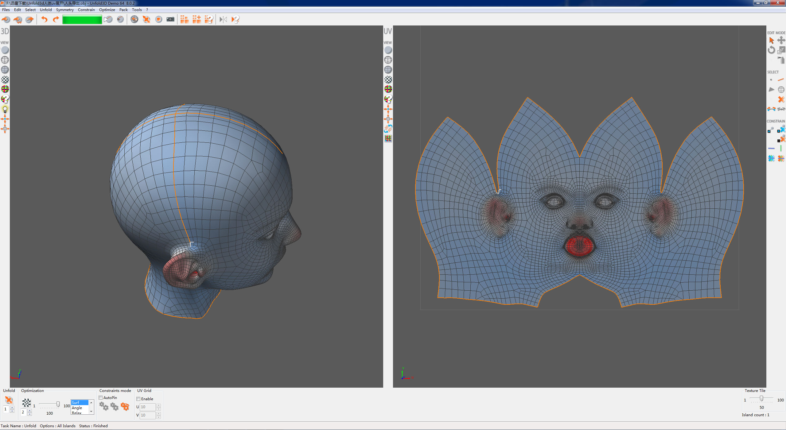Toggle flat shaded sphere display in UV view

point(388,50)
